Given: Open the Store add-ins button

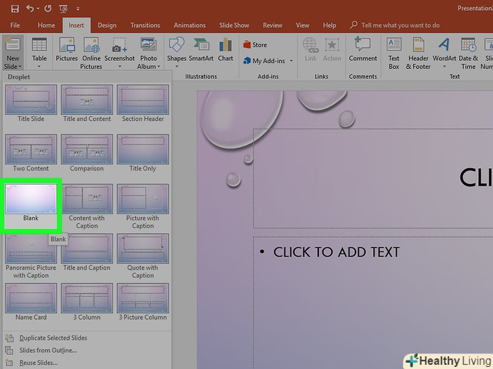Looking at the screenshot, I should coord(255,45).
